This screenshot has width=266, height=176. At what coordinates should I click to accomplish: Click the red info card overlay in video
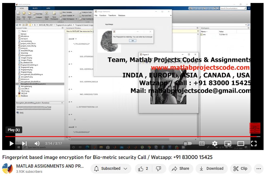coord(255,128)
